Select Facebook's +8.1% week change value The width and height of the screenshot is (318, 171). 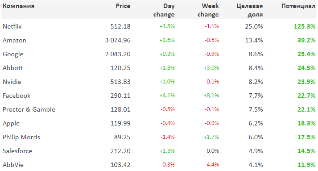211,96
